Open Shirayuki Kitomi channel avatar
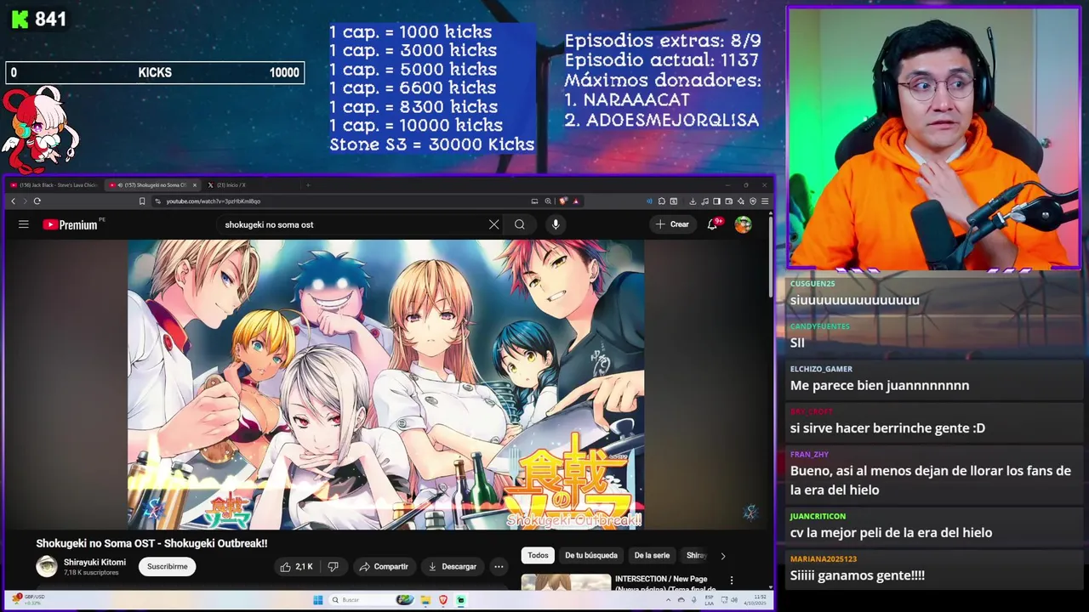 tap(47, 566)
